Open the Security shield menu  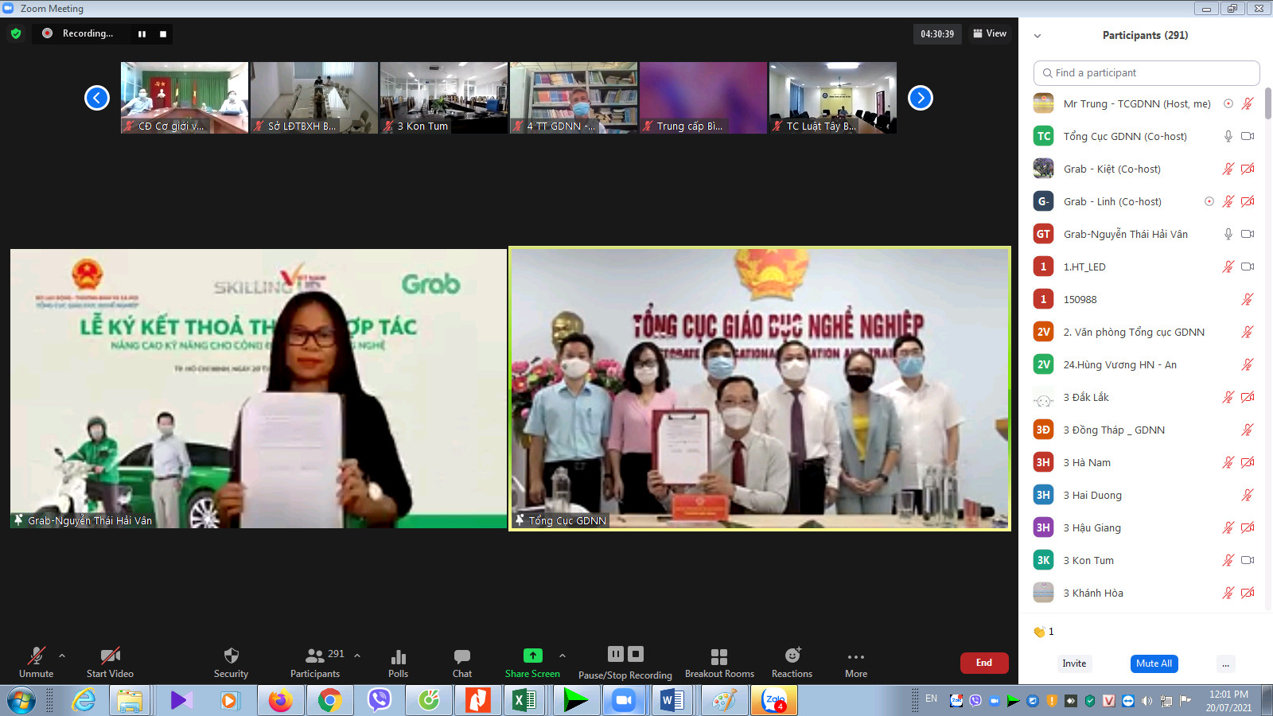(x=231, y=663)
